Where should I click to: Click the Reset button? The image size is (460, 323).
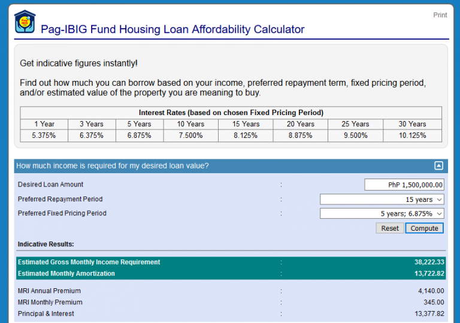[389, 228]
